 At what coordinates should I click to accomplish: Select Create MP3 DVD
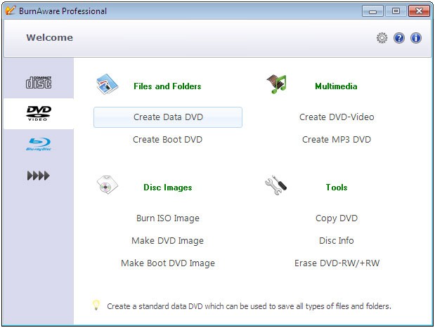[x=337, y=140]
